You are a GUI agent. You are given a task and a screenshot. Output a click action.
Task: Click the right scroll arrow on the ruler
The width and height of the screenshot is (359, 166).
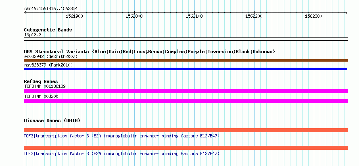point(346,13)
